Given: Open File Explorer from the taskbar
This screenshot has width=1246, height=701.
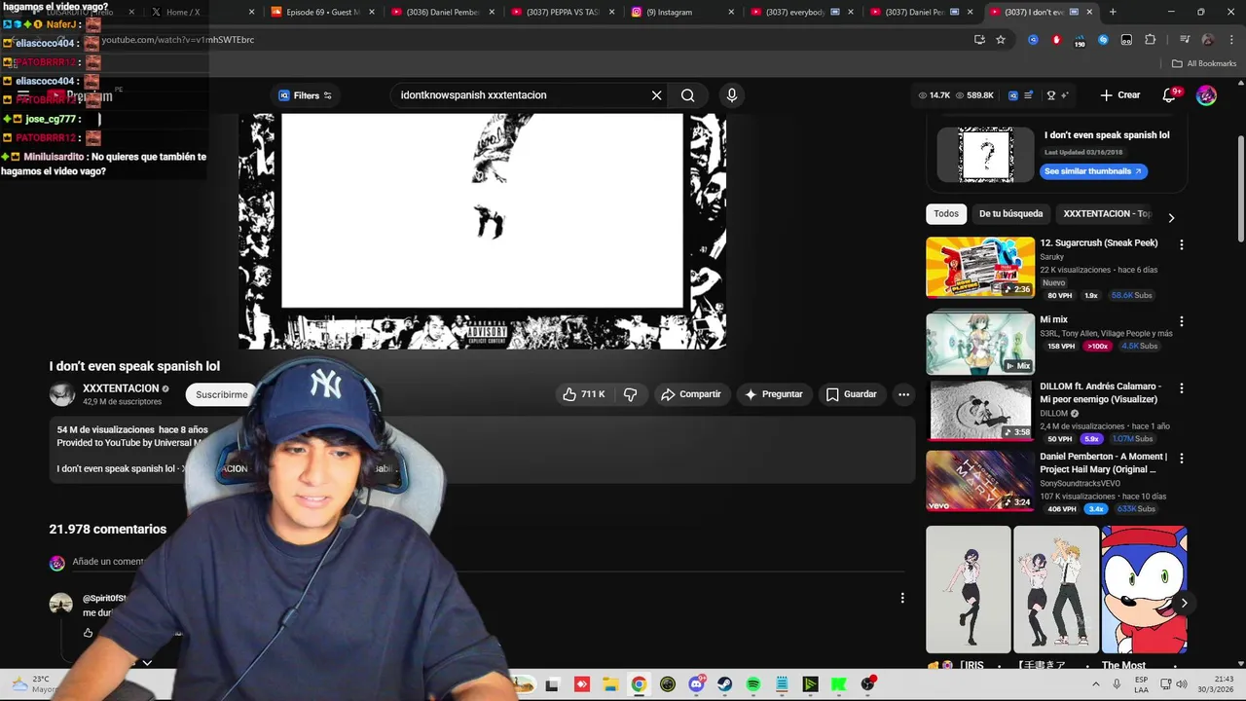Looking at the screenshot, I should [x=609, y=684].
